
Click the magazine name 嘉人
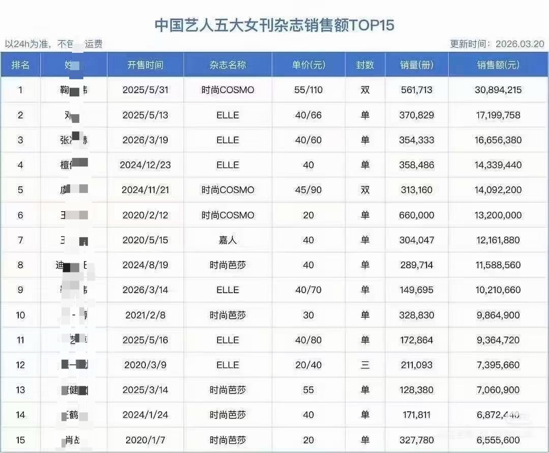point(228,240)
